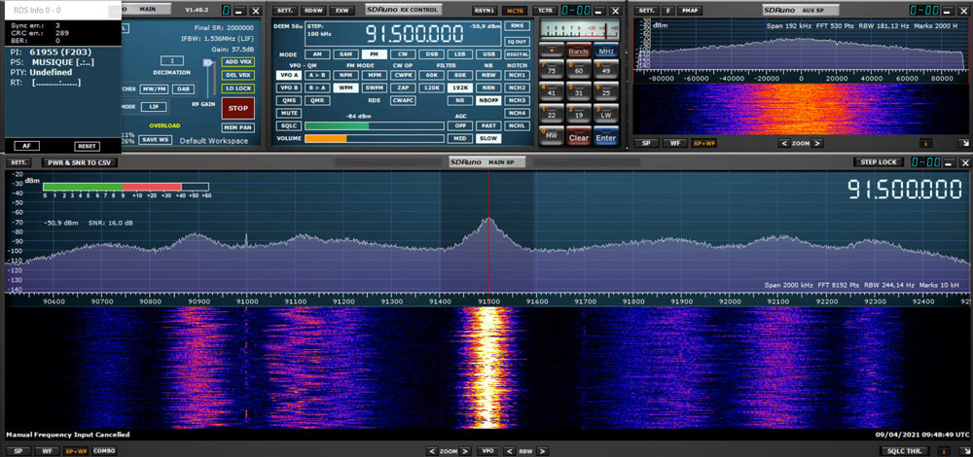
Task: Click keypad button 5 labeled 31
Action: 578,90
